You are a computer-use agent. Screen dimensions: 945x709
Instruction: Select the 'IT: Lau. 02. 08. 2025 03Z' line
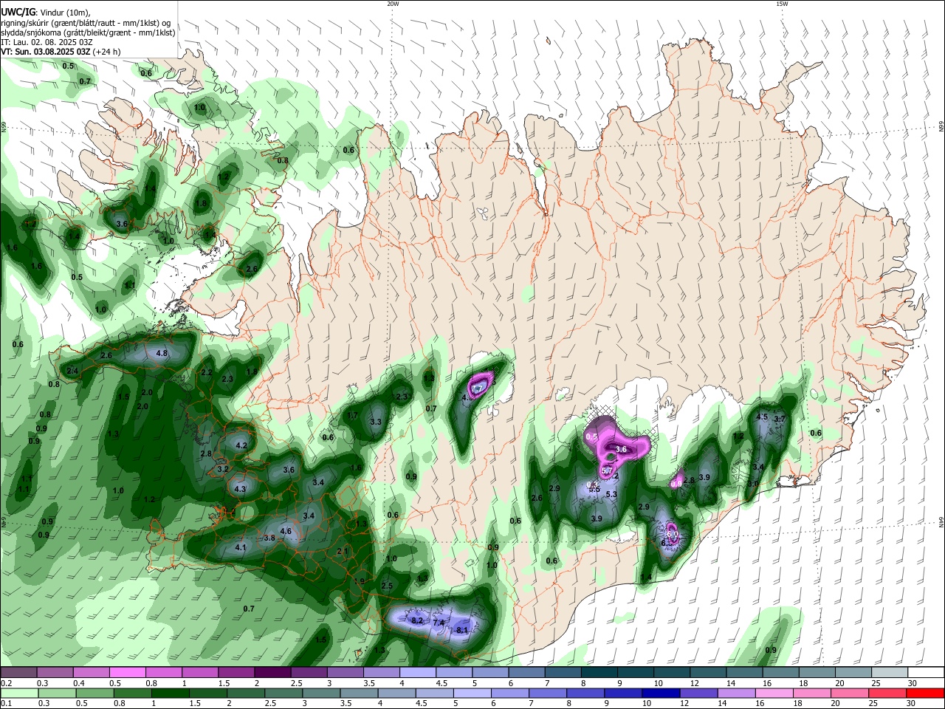[x=47, y=42]
